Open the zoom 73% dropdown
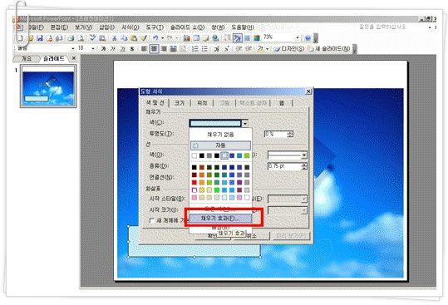 (298, 37)
